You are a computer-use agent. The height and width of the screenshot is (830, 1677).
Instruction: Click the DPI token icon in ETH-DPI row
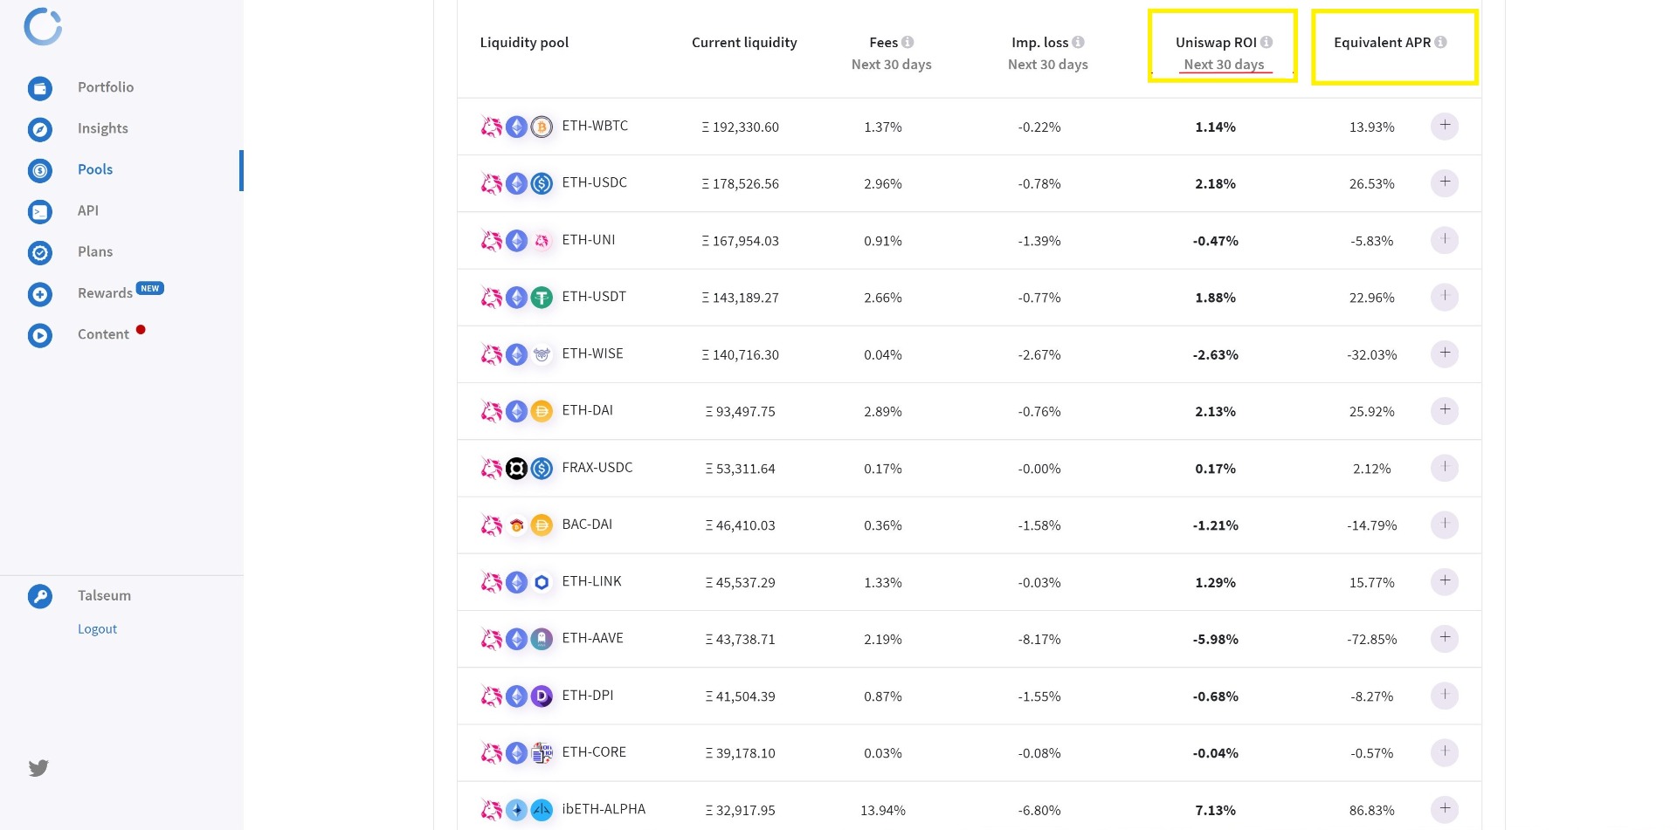tap(542, 696)
